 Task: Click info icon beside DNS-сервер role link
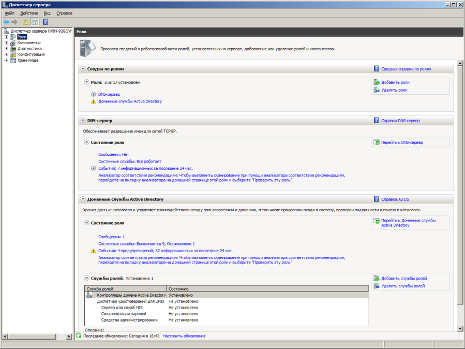pyautogui.click(x=93, y=94)
